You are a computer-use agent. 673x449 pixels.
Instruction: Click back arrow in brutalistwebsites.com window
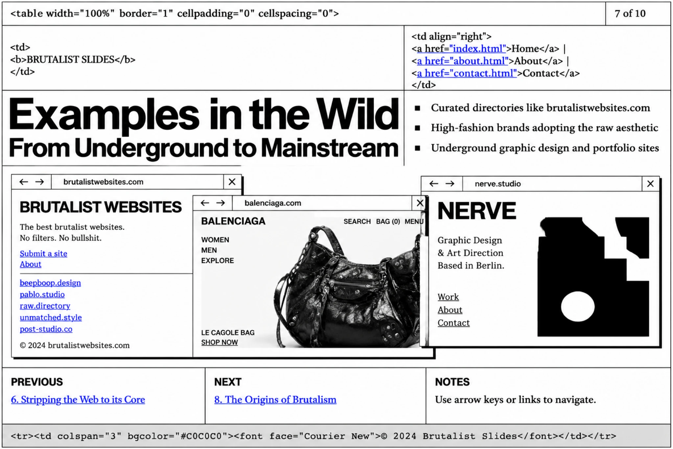pos(24,182)
